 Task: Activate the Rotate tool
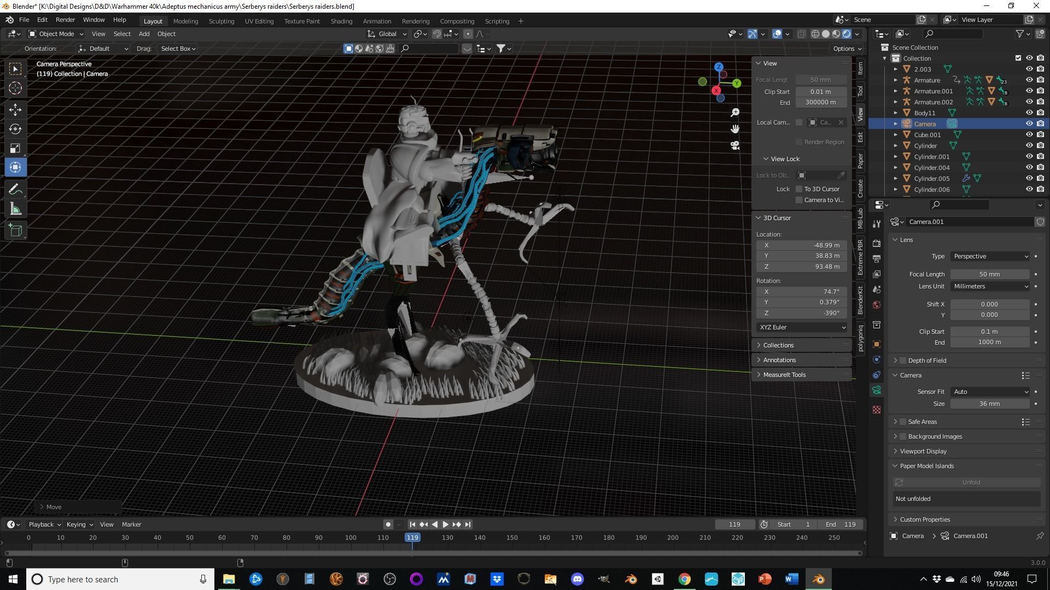(15, 129)
